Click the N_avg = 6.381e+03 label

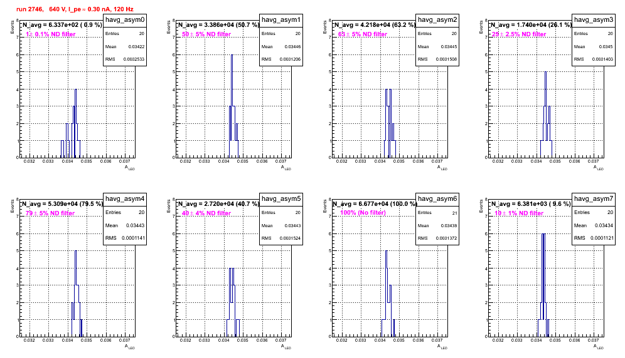[530, 204]
